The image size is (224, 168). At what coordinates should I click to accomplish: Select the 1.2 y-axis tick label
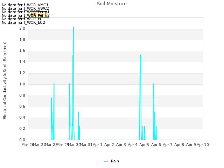22,73
